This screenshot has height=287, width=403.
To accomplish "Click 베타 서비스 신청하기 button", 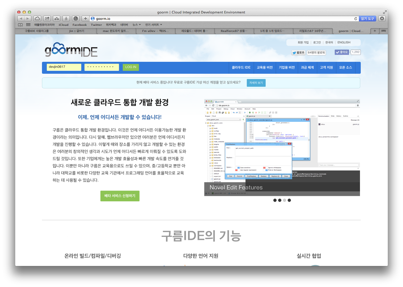I will click(x=120, y=196).
